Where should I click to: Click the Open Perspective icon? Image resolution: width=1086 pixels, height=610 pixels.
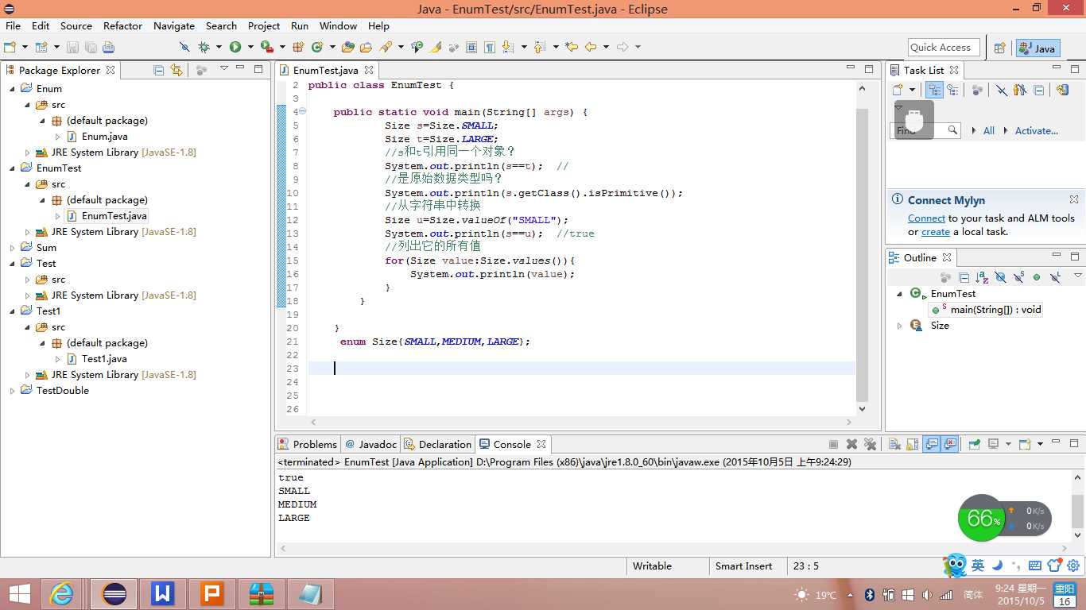coord(1000,48)
